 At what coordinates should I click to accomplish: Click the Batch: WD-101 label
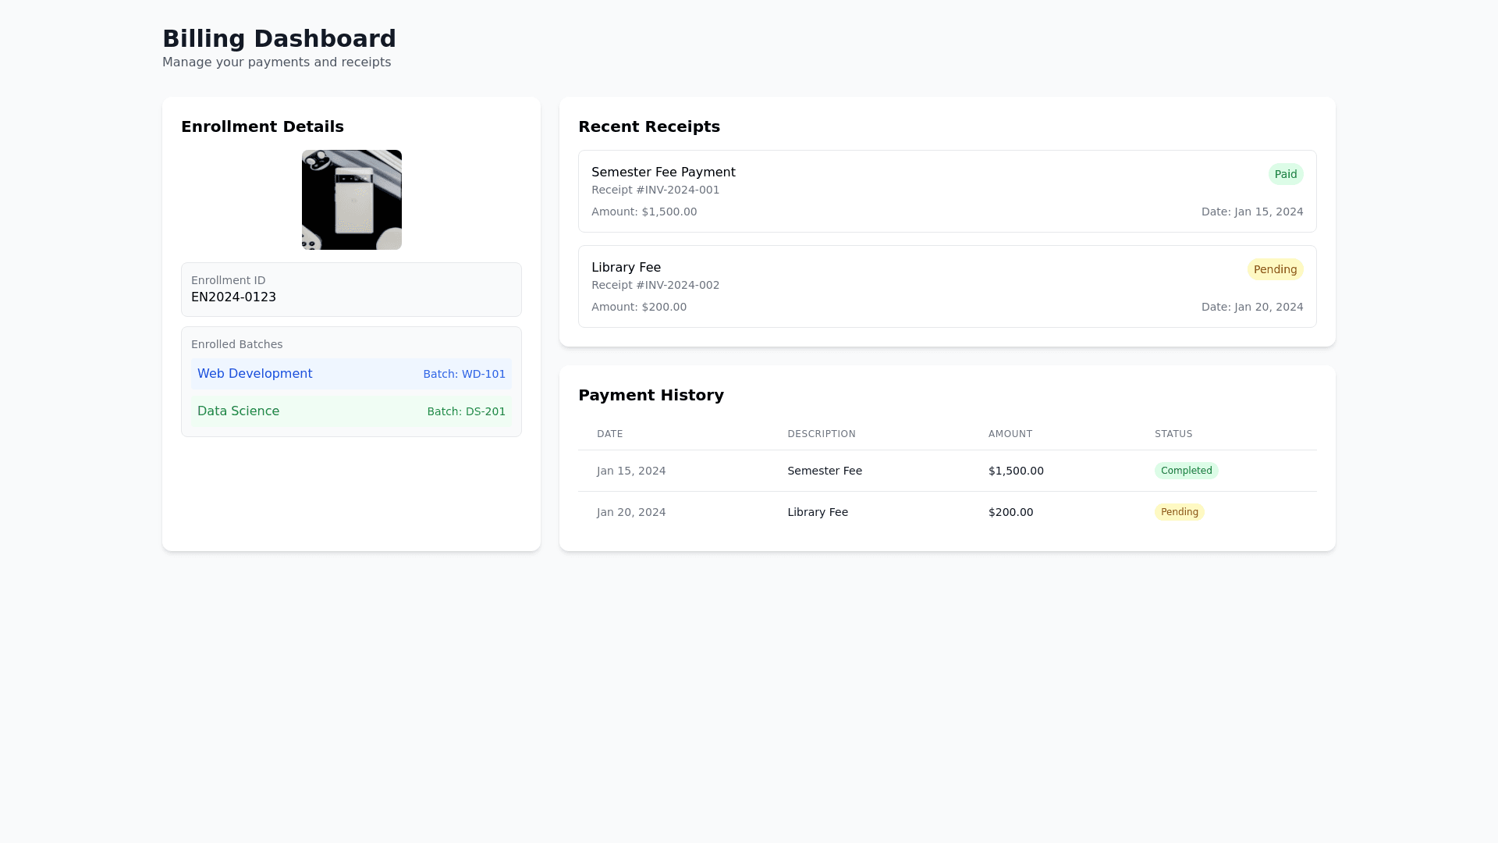click(464, 374)
